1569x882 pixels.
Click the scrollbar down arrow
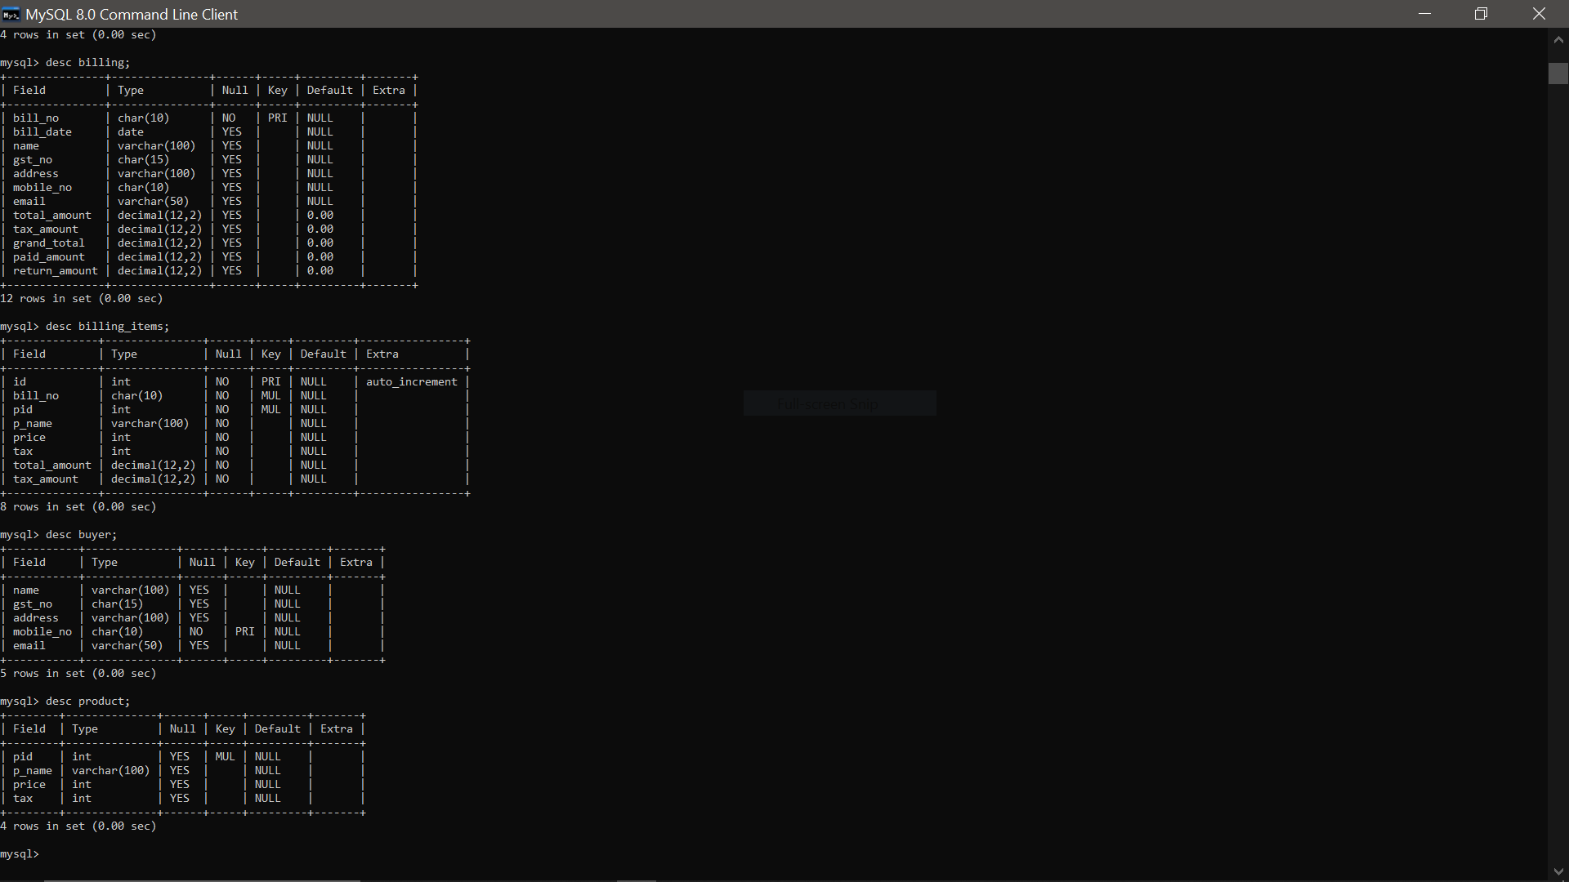pyautogui.click(x=1558, y=871)
